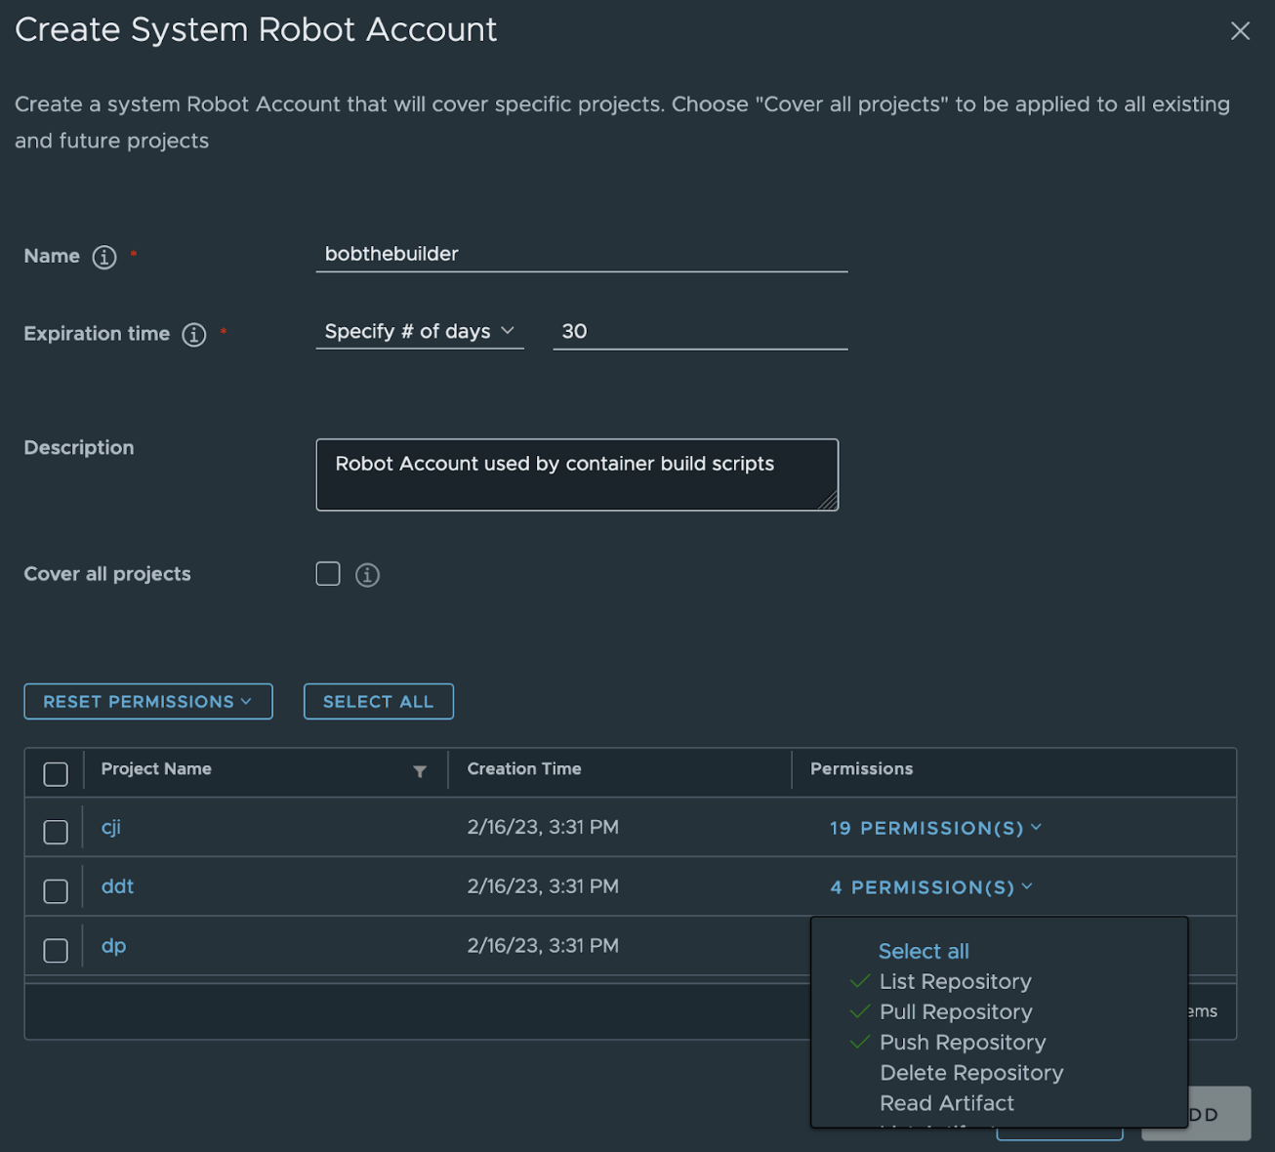Collapse the 4 PERMISSION(S) menu for ddt
Viewport: 1275px width, 1152px height.
pos(930,886)
